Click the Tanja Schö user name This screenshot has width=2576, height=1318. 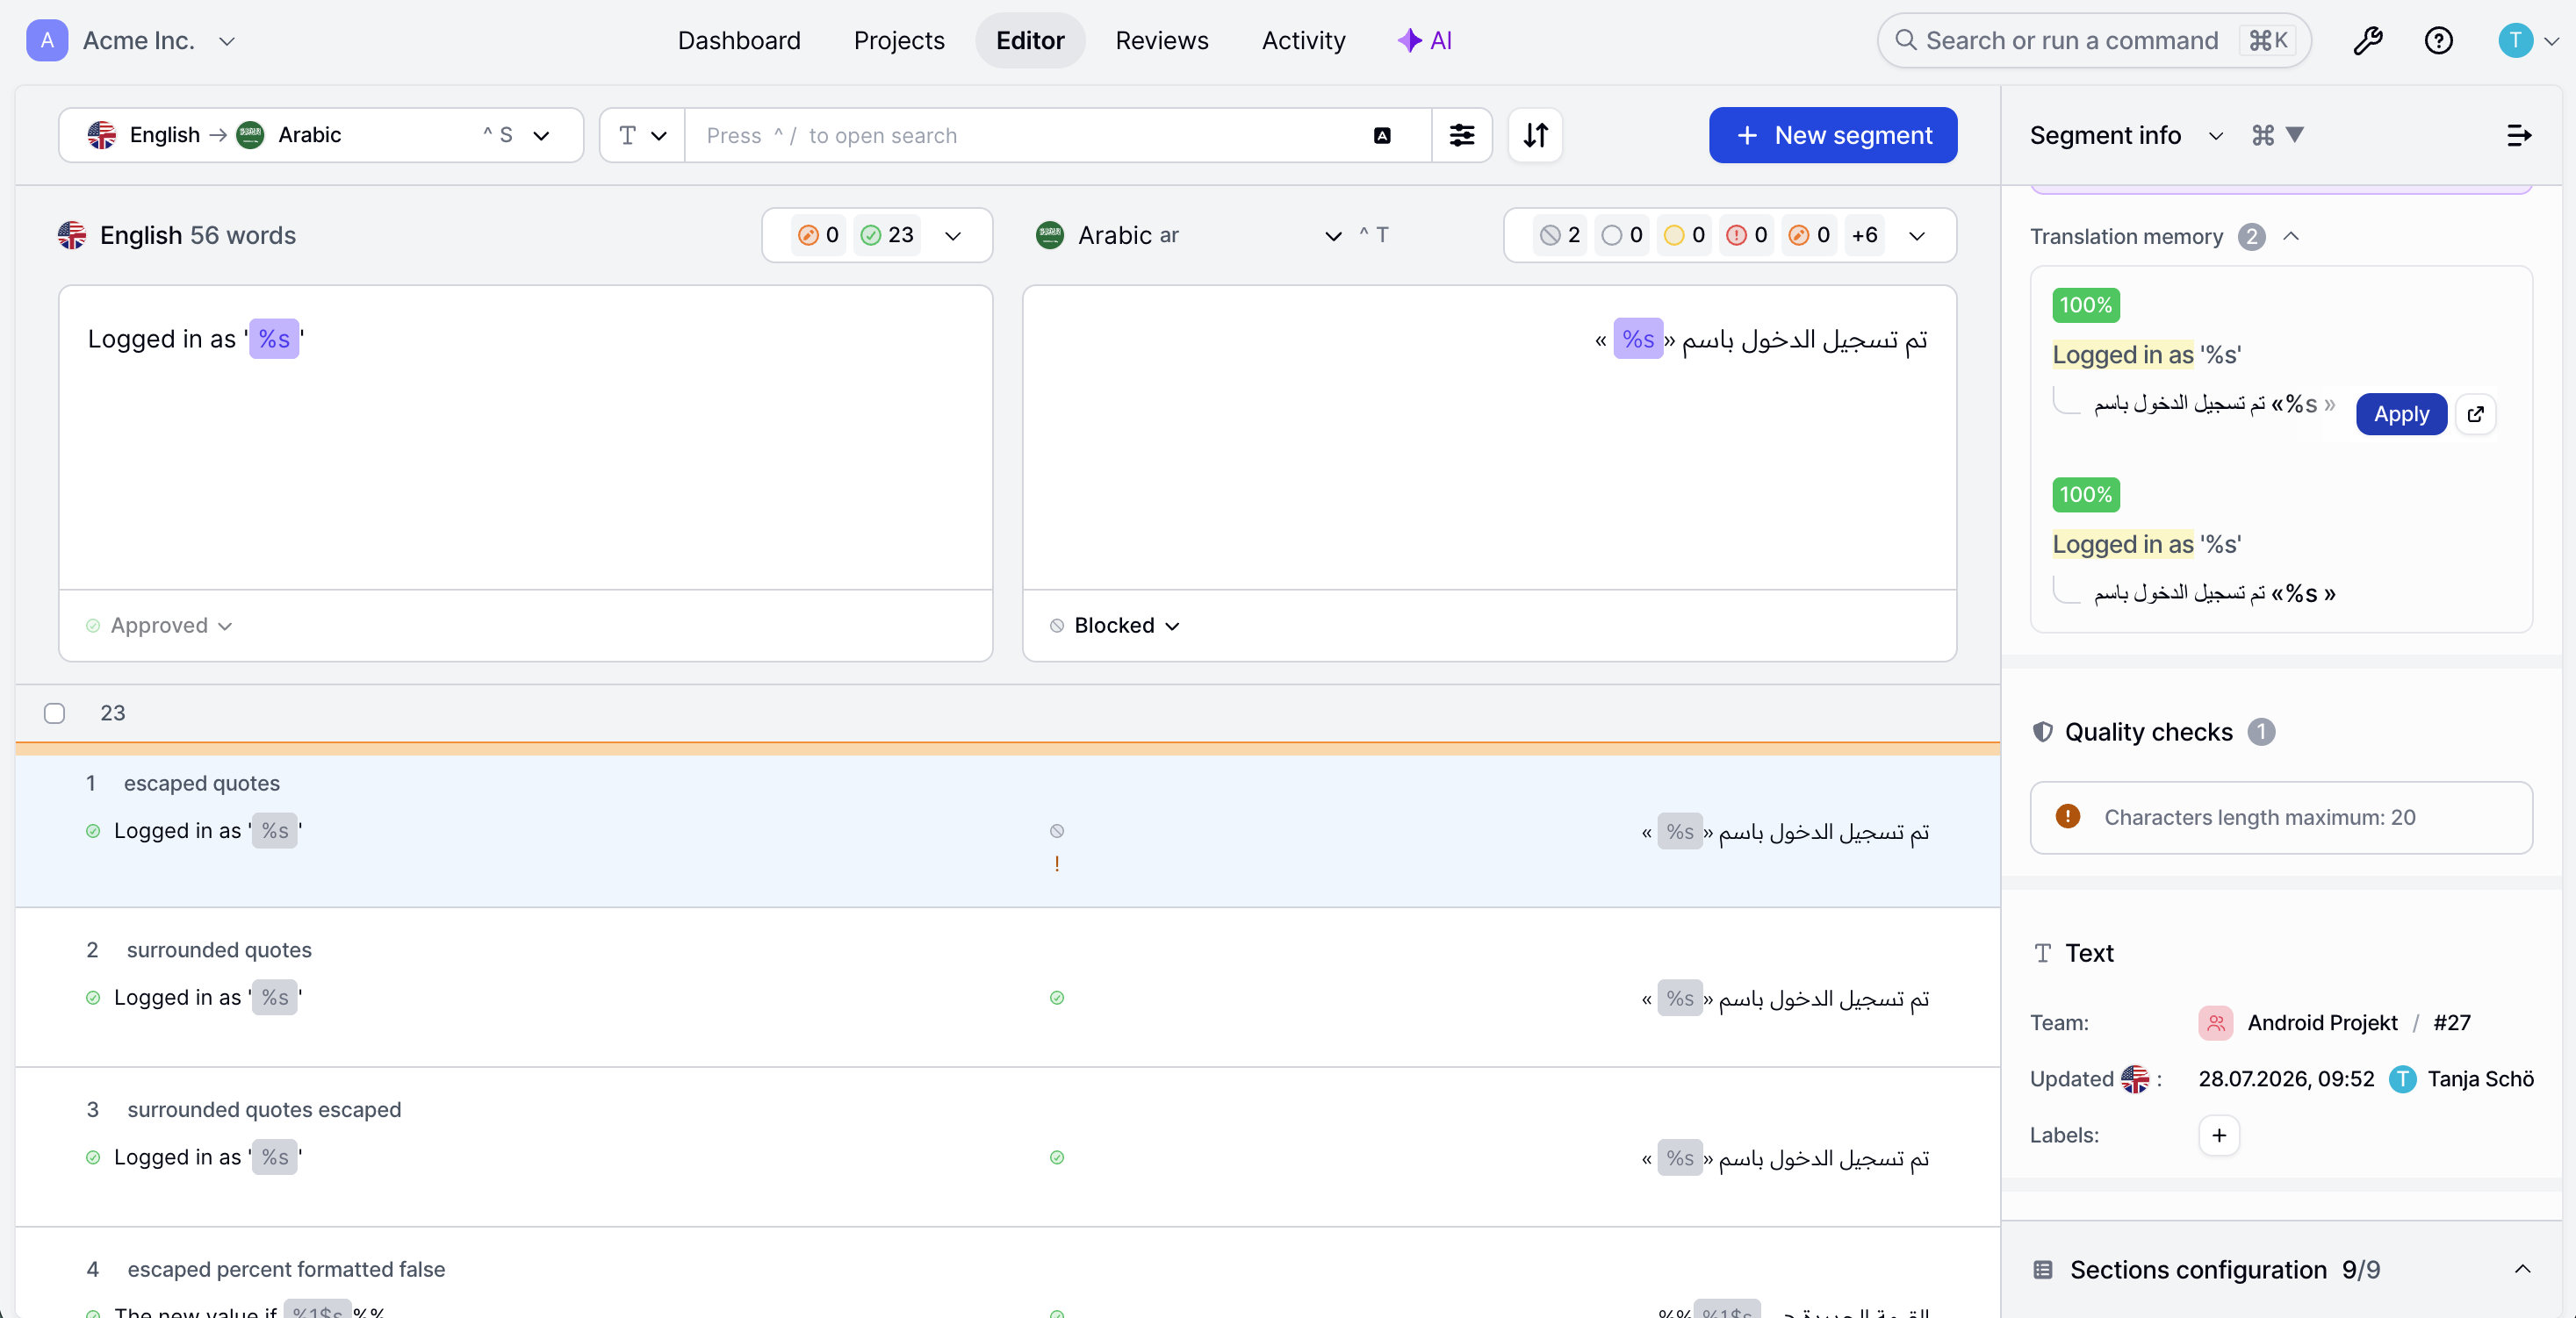point(2480,1078)
